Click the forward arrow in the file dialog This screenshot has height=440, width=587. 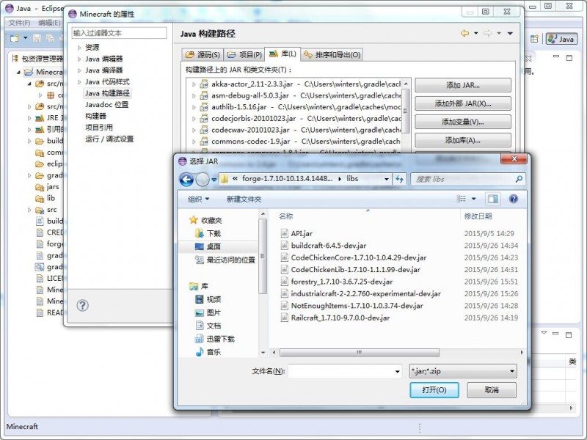pyautogui.click(x=203, y=180)
